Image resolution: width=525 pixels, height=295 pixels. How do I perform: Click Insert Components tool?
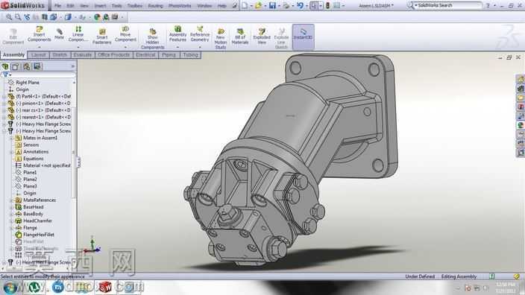[40, 34]
